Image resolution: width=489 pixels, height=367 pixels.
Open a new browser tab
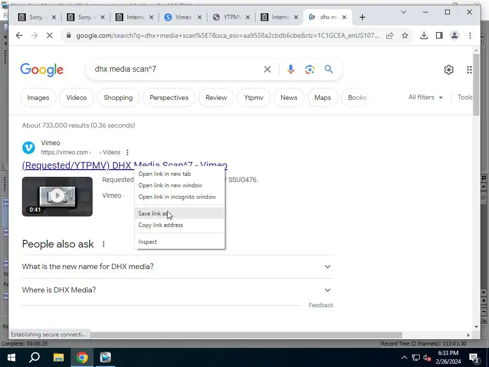[362, 17]
